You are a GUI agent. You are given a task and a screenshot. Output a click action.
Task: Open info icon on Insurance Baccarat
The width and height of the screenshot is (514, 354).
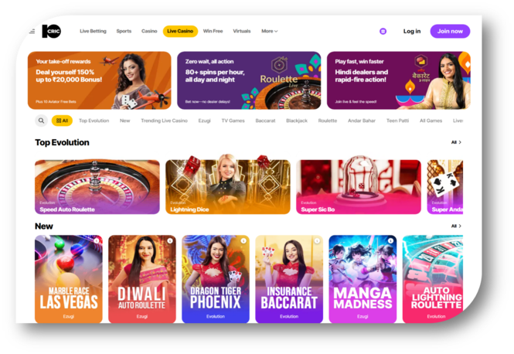click(317, 241)
